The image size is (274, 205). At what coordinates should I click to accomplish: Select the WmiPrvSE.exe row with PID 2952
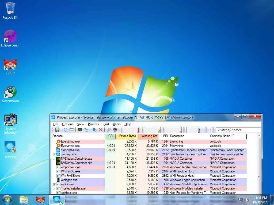coord(149,176)
